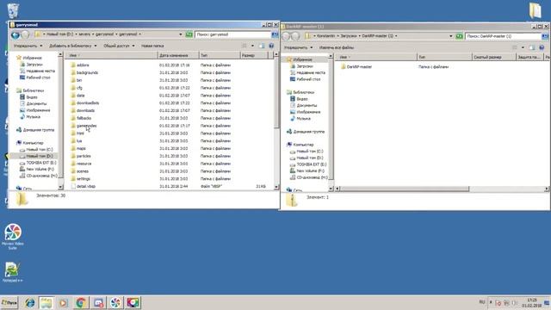The height and width of the screenshot is (310, 551).
Task: Select lua folder in garrysmod window
Action: click(77, 141)
